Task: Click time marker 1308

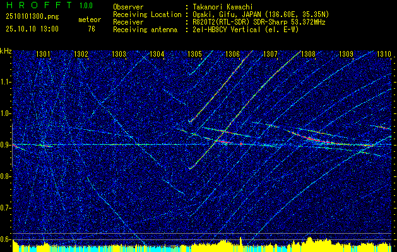Action: (309, 54)
